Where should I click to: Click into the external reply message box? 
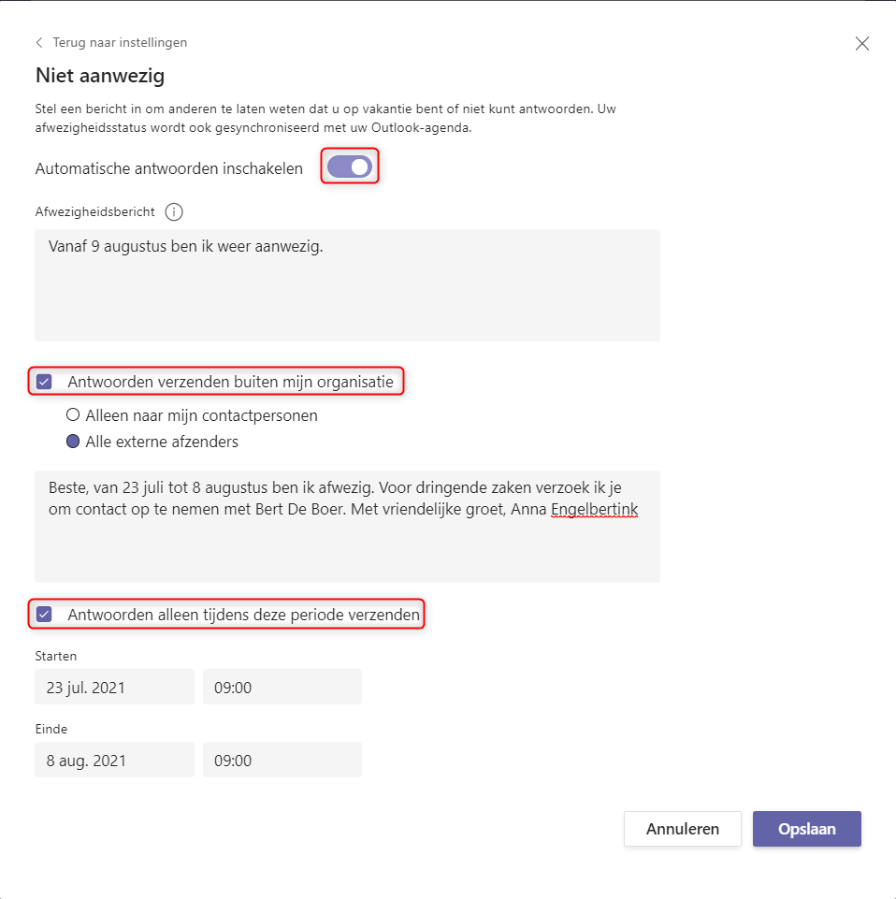pos(347,527)
